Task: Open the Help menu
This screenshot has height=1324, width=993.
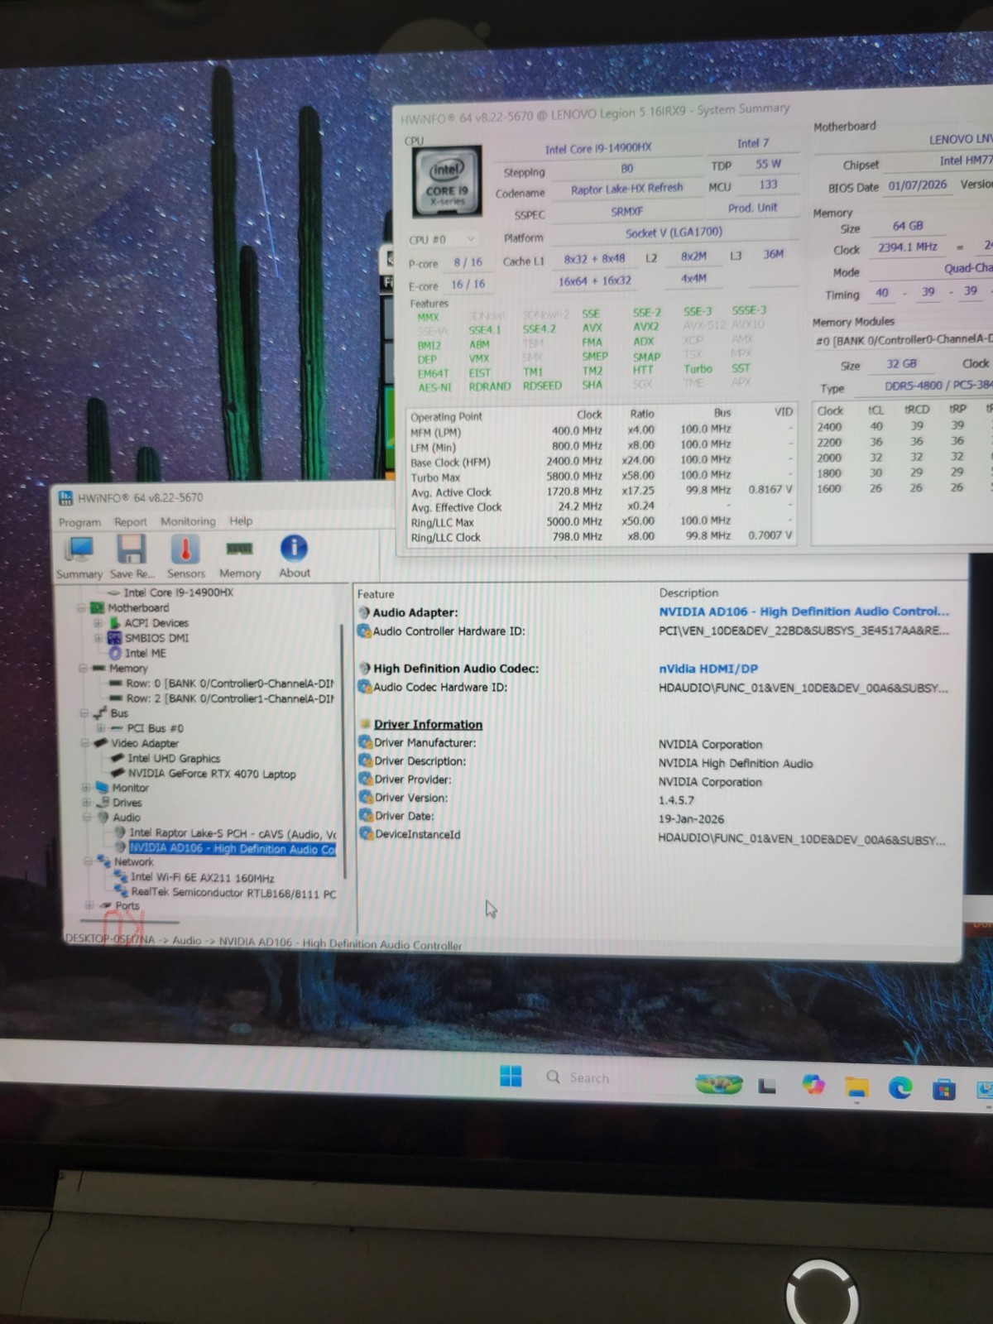Action: click(x=241, y=520)
